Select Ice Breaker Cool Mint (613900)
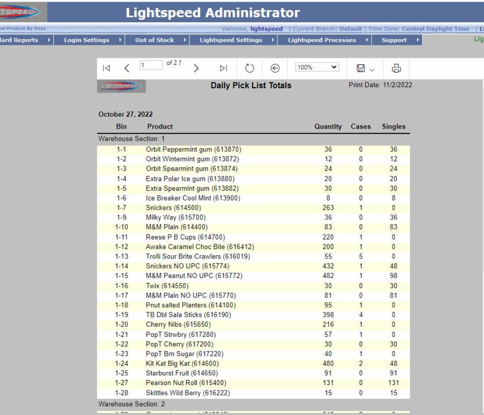Screen dimensions: 484x415 click(193, 198)
